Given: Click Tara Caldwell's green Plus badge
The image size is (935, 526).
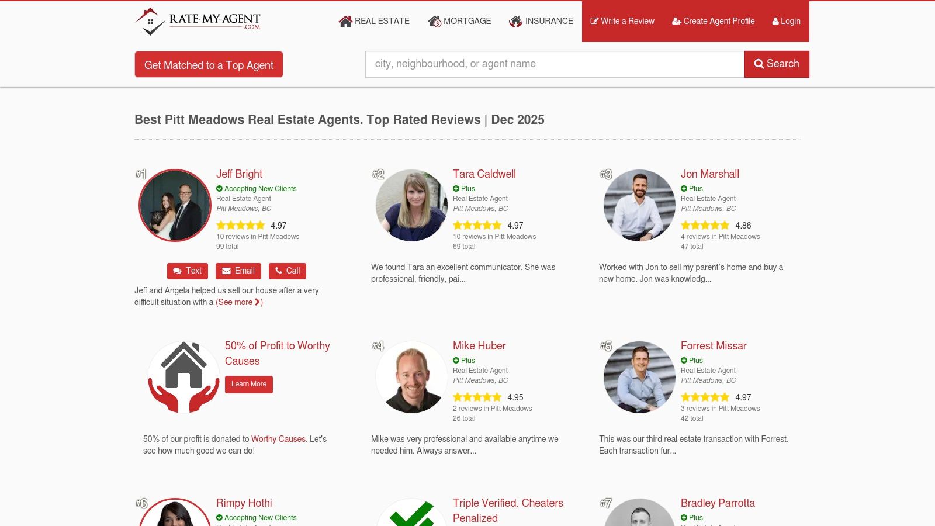Looking at the screenshot, I should (x=456, y=188).
